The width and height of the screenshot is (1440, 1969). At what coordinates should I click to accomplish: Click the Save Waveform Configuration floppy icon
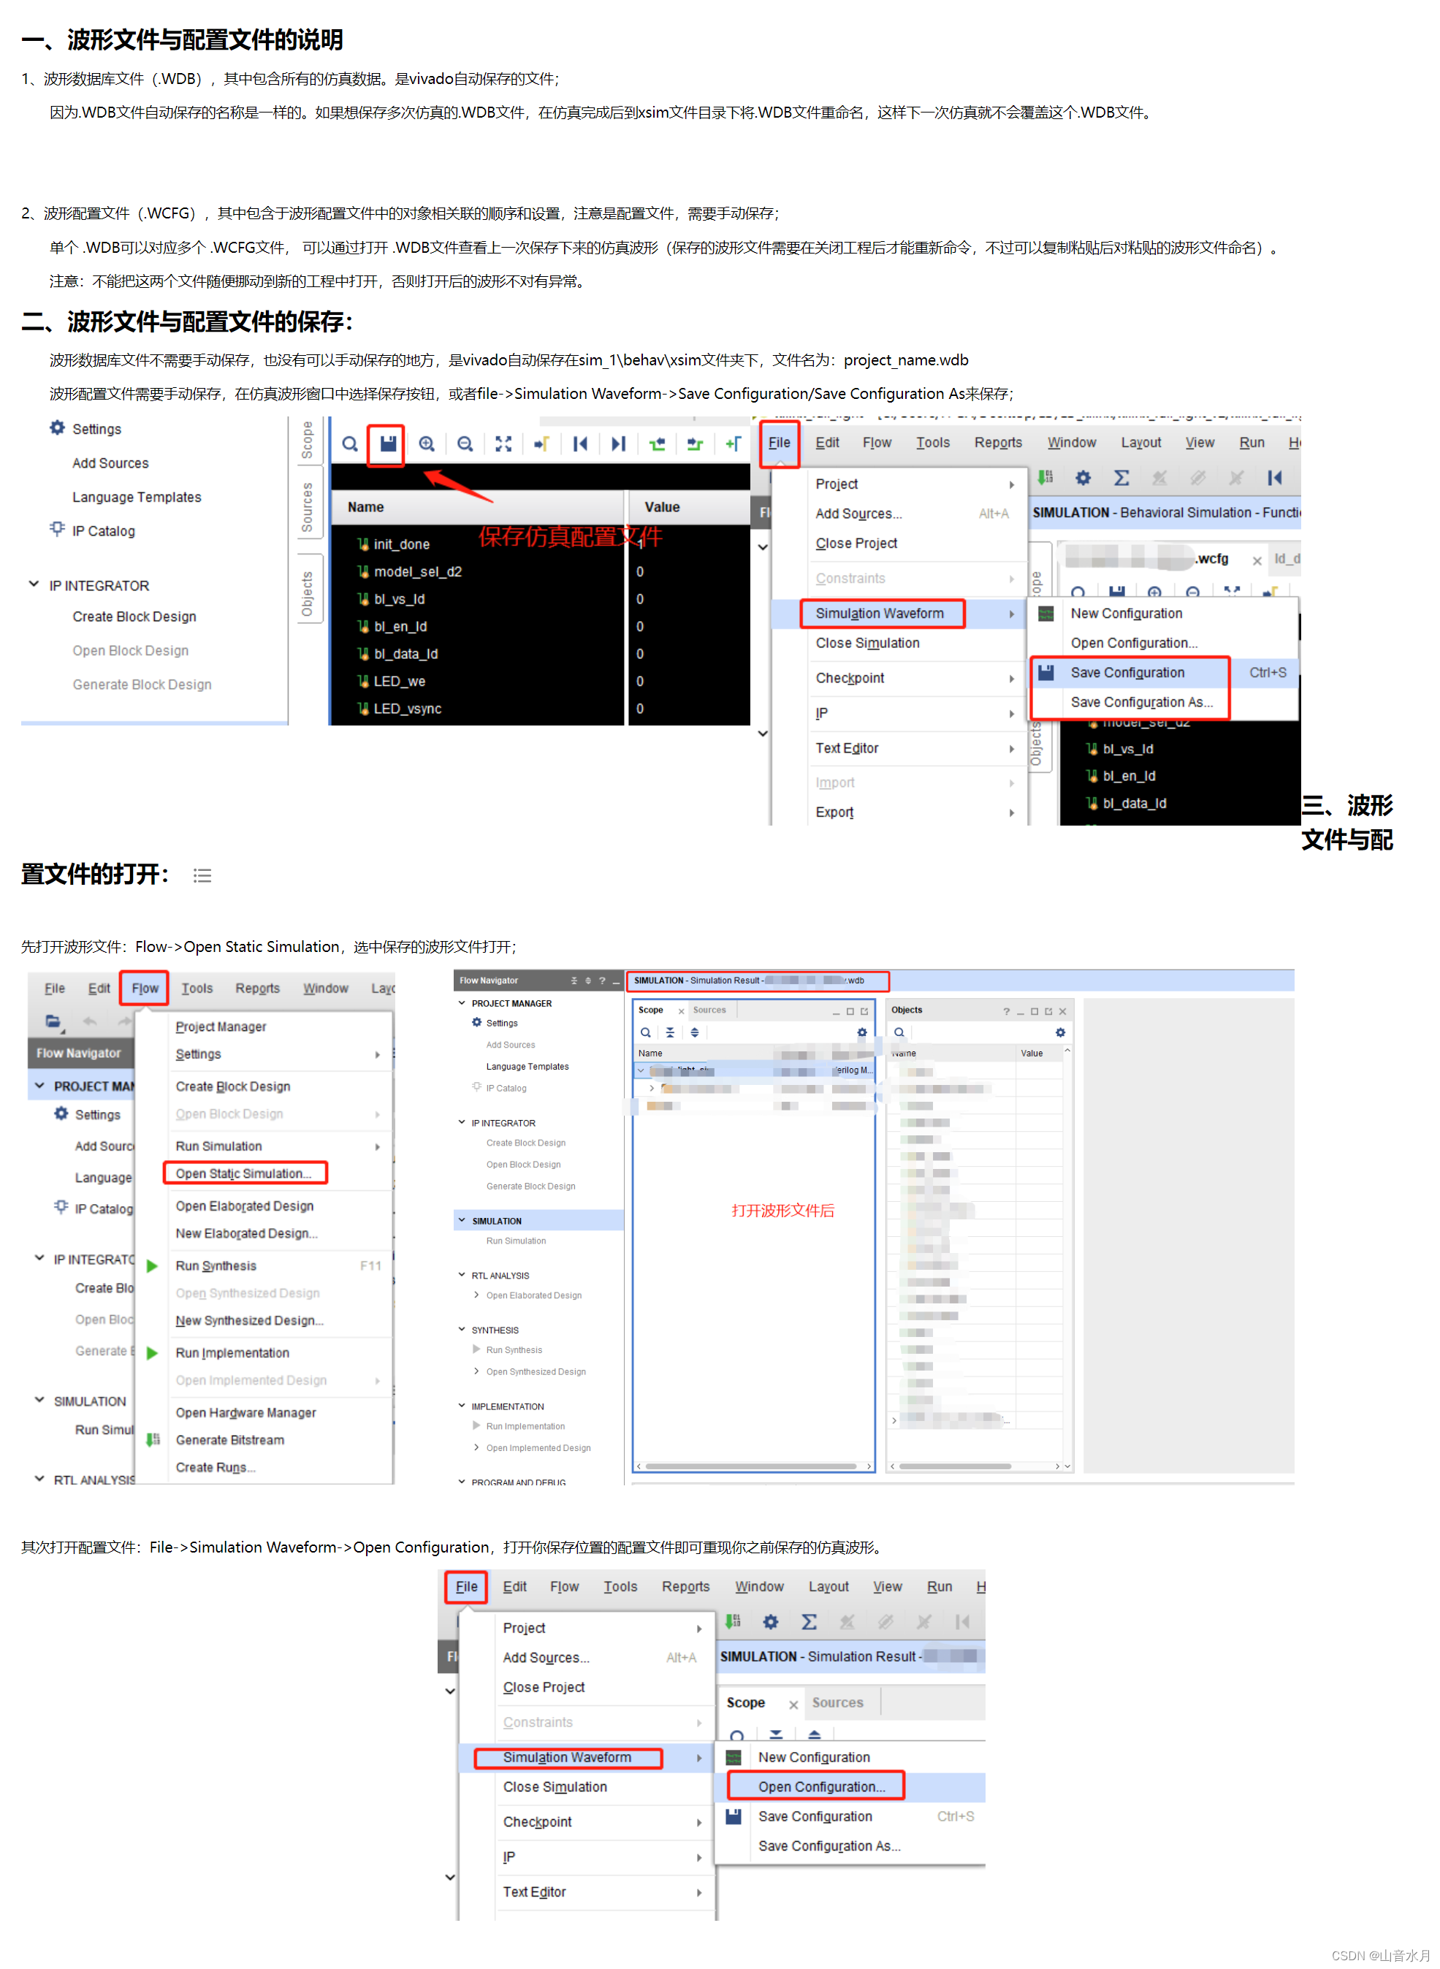[x=388, y=443]
